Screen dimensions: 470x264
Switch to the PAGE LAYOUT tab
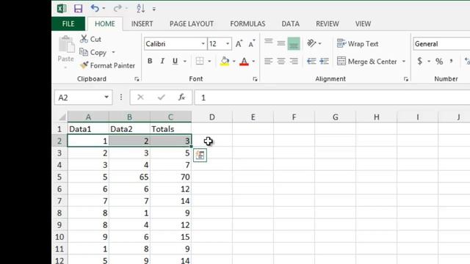pyautogui.click(x=192, y=24)
